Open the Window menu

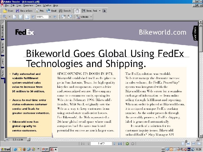pos(47,6)
